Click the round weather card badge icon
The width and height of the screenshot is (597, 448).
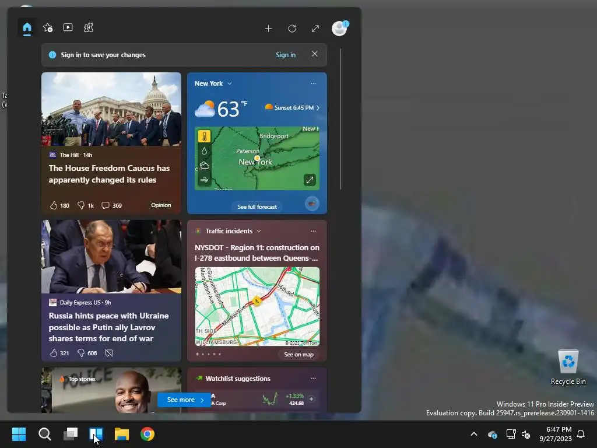pyautogui.click(x=312, y=204)
